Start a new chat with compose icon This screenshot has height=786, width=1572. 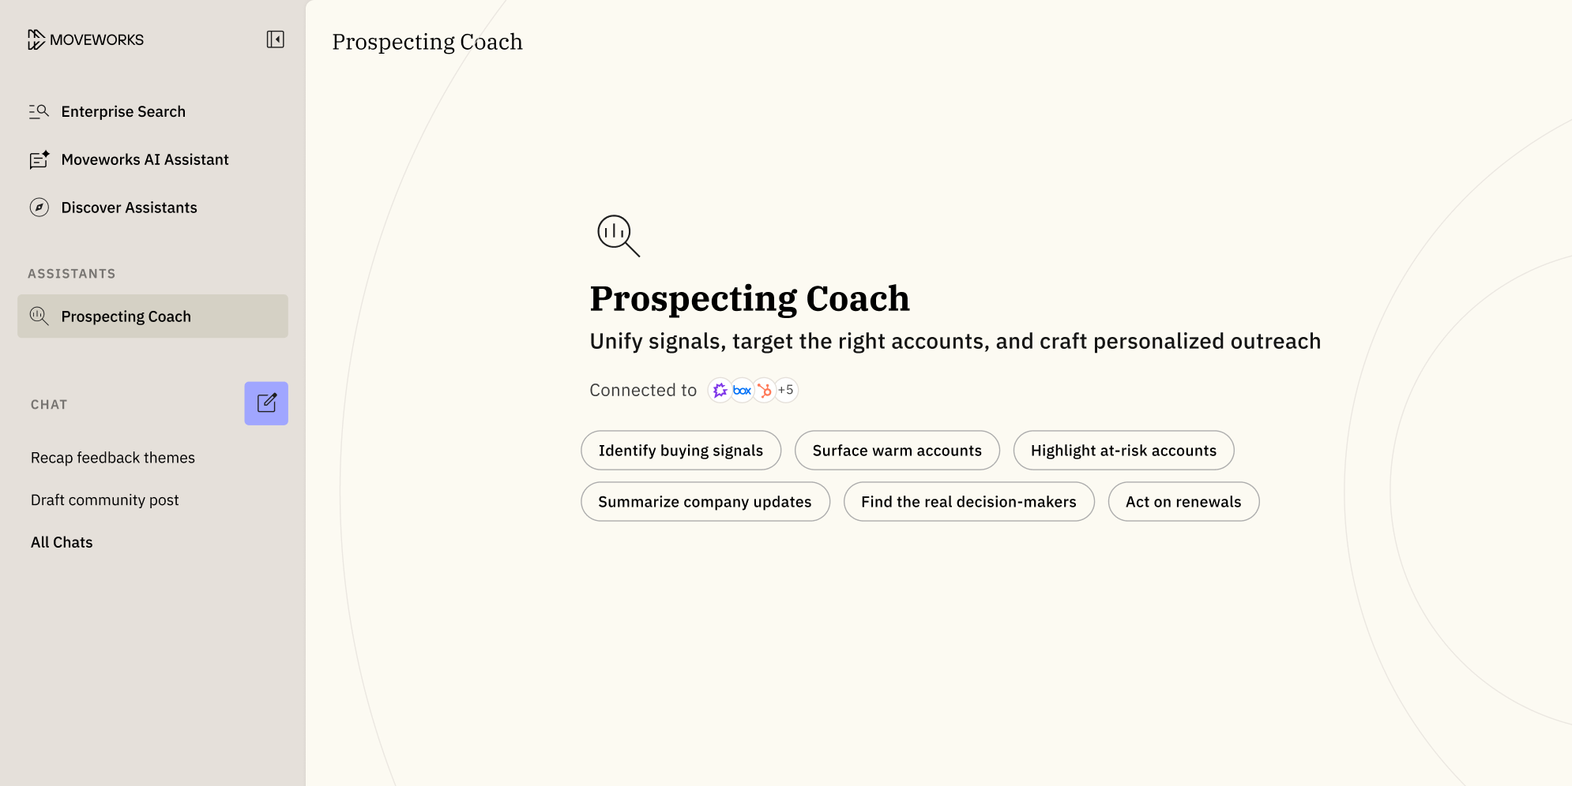(x=266, y=403)
